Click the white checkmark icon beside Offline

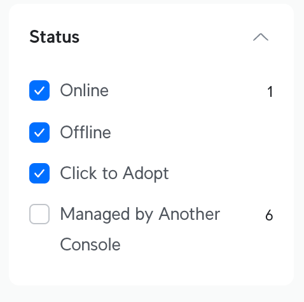click(39, 133)
